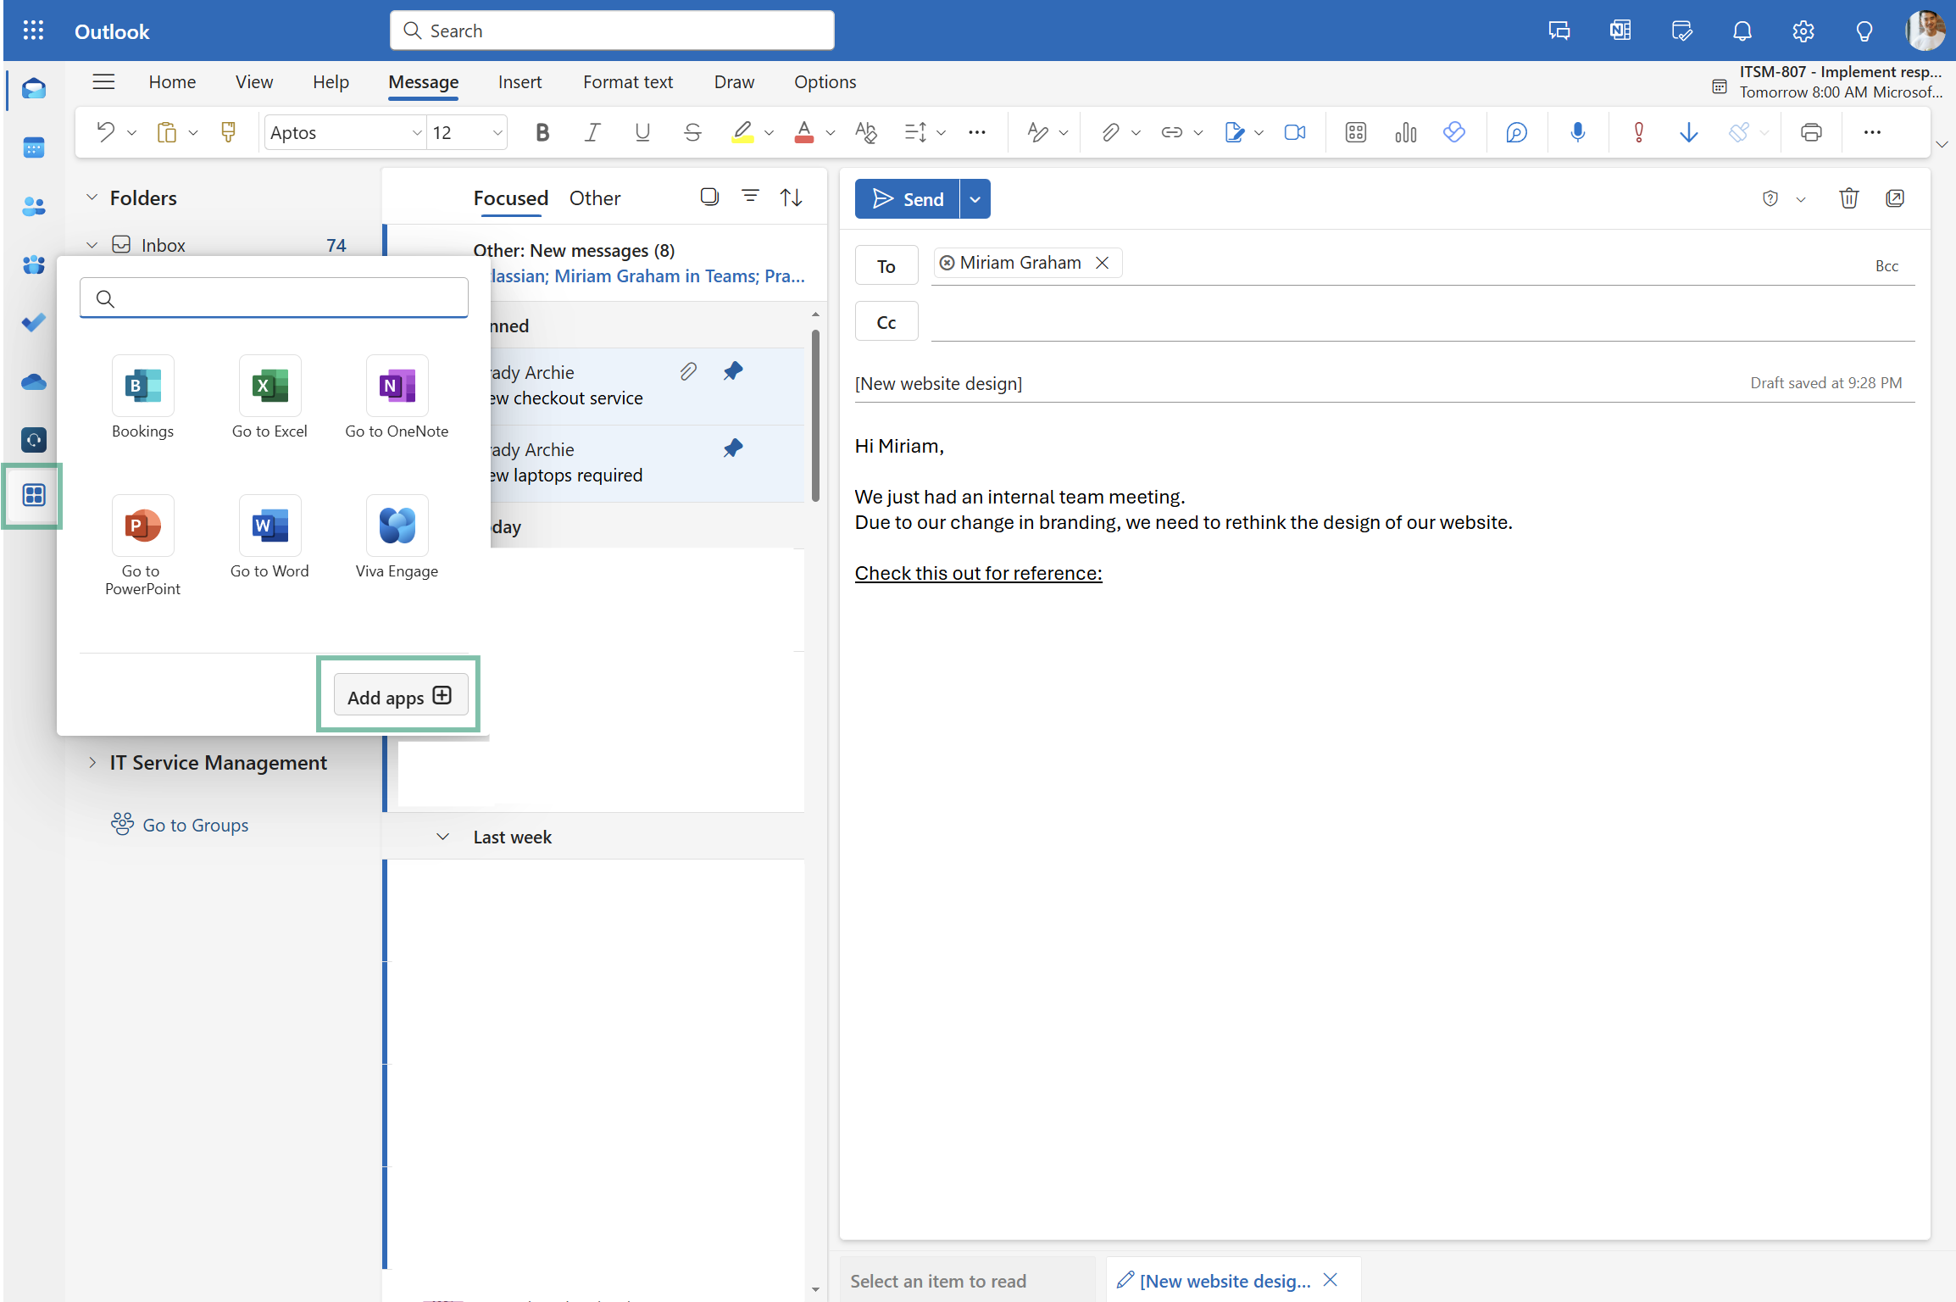Click the Bookings app icon
Image resolution: width=1956 pixels, height=1302 pixels.
tap(142, 387)
